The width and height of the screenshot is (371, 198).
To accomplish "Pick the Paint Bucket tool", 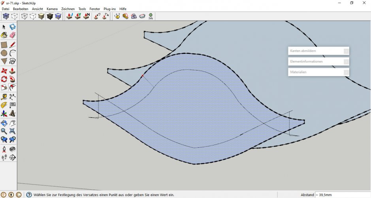I will click(x=4, y=35).
